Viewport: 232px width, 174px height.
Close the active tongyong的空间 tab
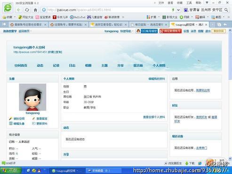206,25
